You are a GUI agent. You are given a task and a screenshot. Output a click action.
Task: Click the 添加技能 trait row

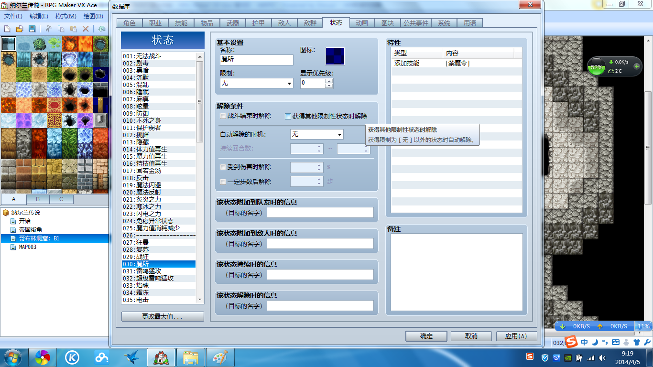457,63
